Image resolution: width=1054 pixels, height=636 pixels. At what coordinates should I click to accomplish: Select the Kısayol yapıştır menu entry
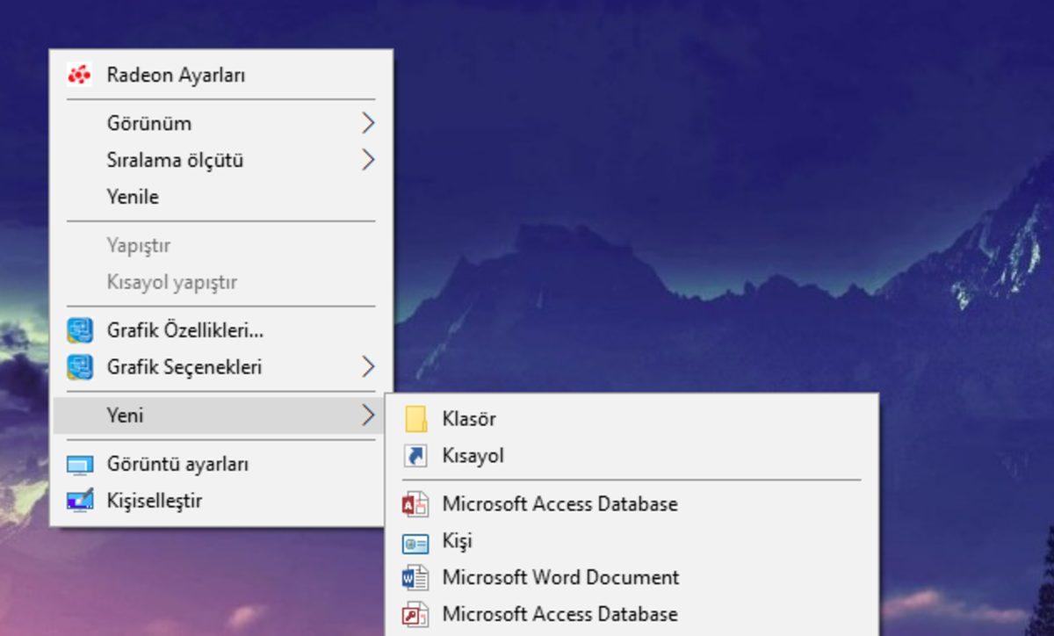pyautogui.click(x=172, y=282)
